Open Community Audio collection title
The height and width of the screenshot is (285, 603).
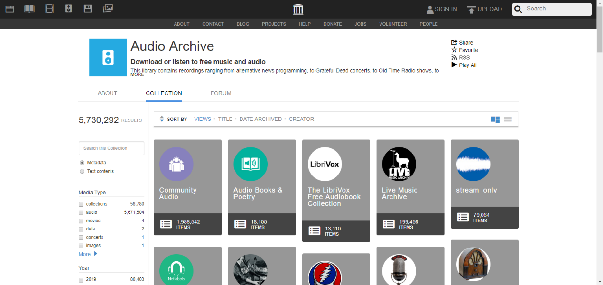178,193
